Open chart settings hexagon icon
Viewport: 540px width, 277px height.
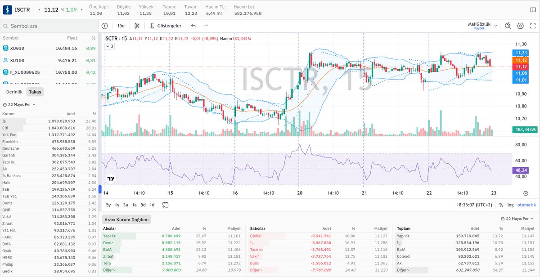pos(520,26)
